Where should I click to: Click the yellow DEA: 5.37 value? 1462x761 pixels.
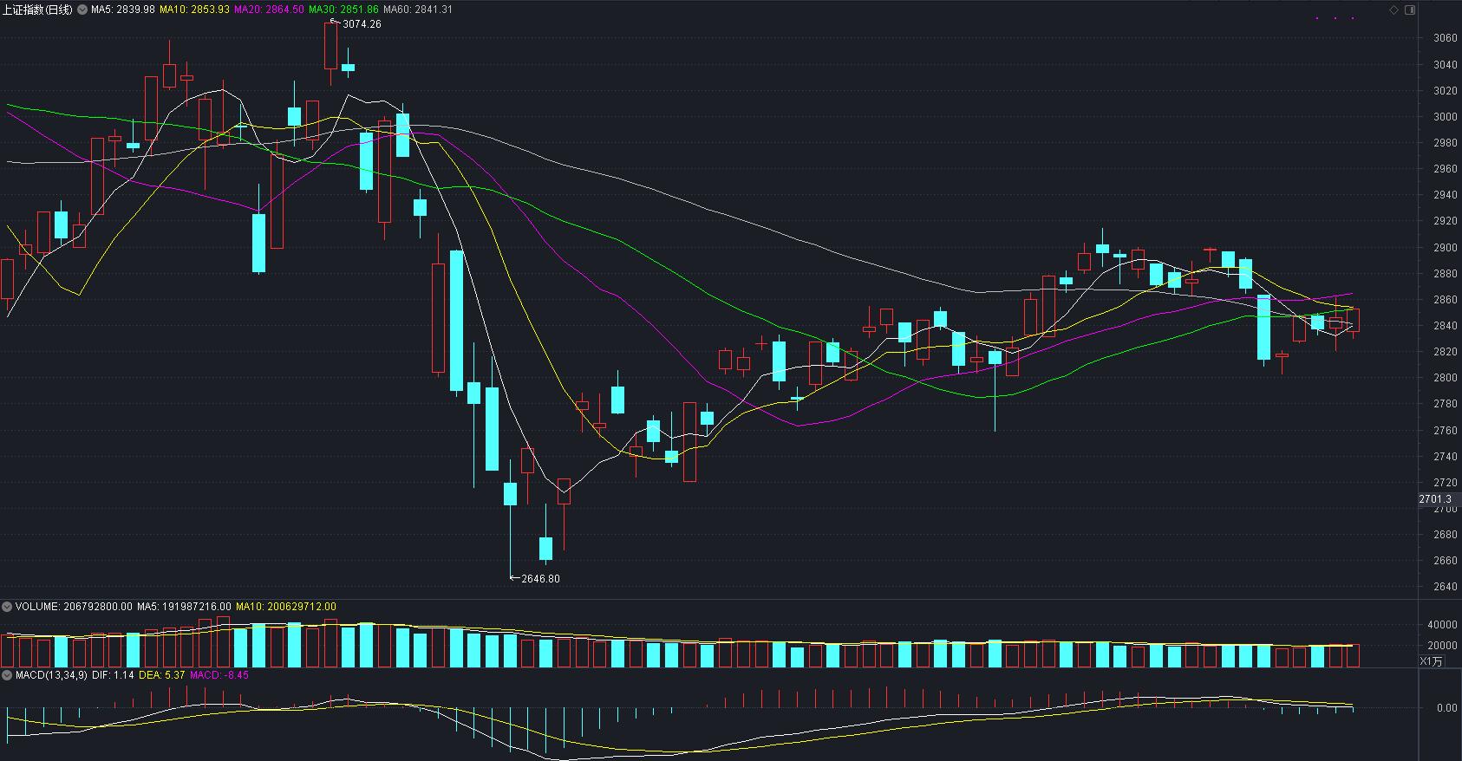[x=162, y=674]
